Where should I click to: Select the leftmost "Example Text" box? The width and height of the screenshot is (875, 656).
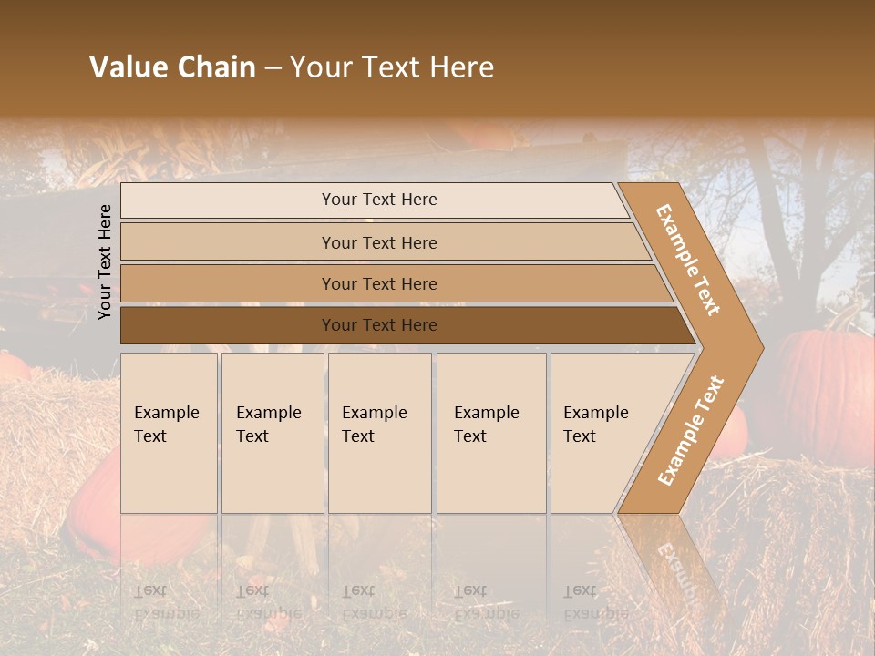tap(169, 432)
